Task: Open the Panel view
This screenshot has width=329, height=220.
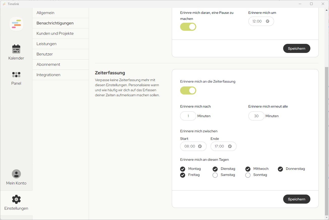Action: (x=16, y=78)
